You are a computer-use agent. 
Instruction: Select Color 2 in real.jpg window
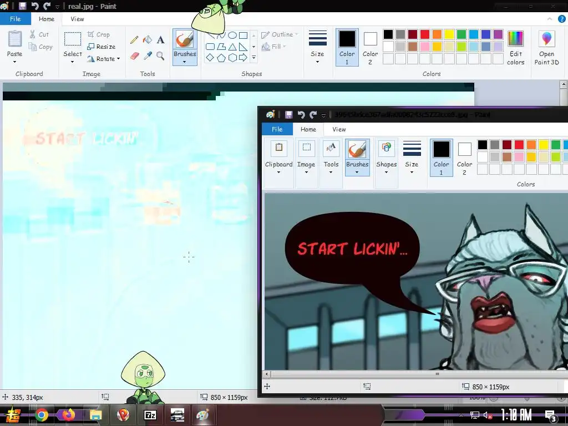tap(370, 47)
